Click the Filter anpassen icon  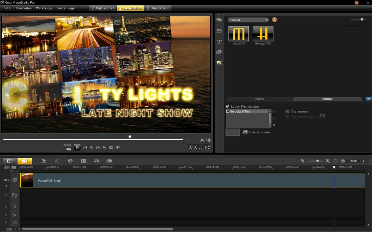coord(245,132)
